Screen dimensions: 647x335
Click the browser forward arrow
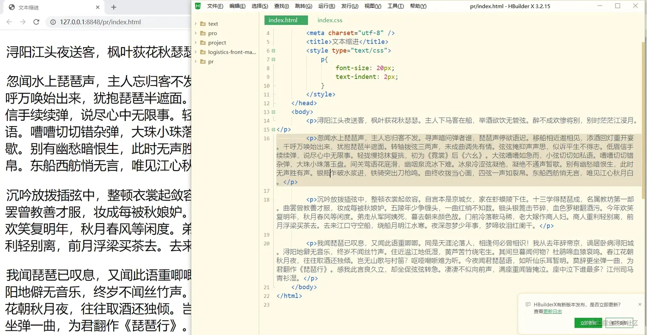(23, 22)
